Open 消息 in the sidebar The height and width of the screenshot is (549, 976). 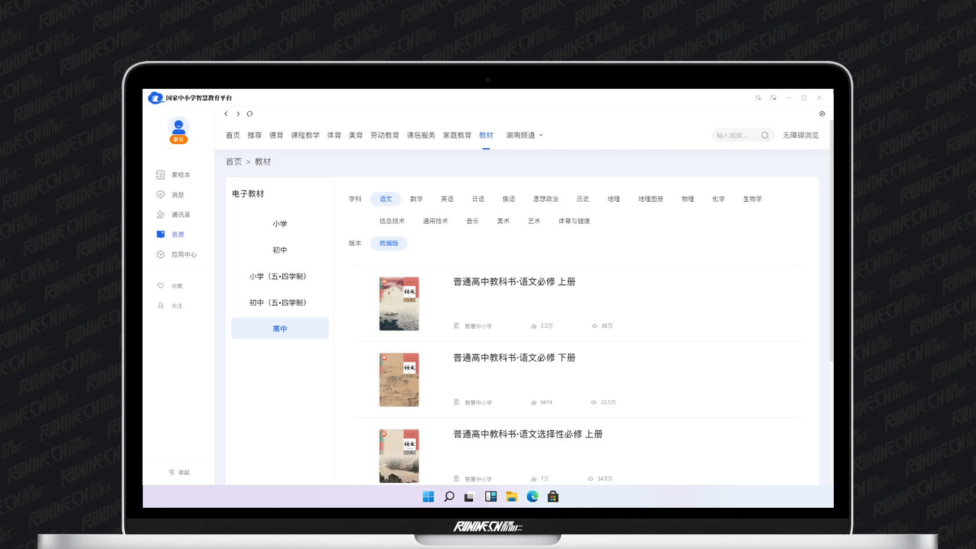click(x=177, y=195)
